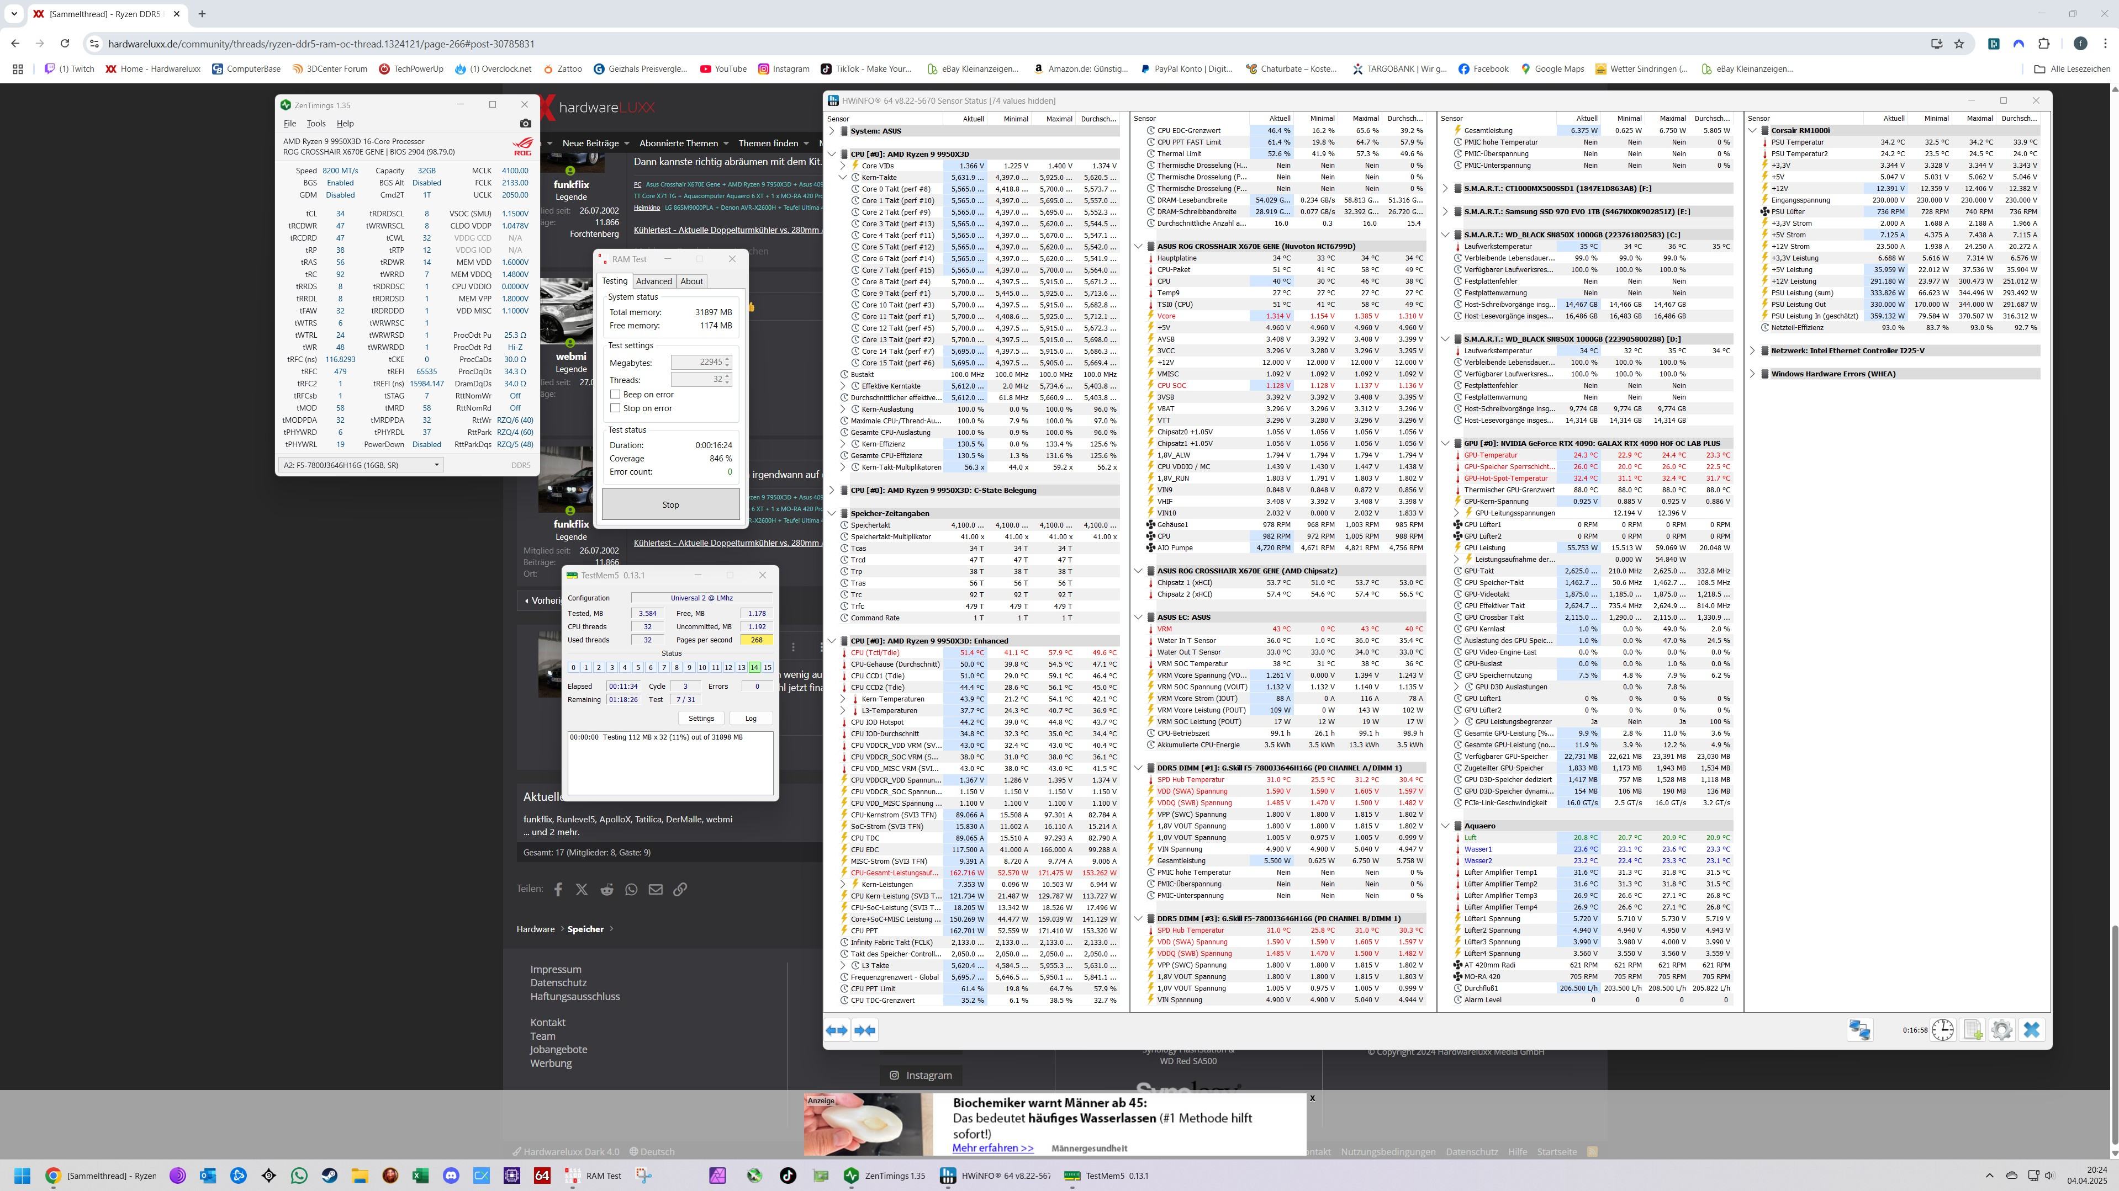
Task: Switch to Advanced tab in RAM Test
Action: point(654,281)
